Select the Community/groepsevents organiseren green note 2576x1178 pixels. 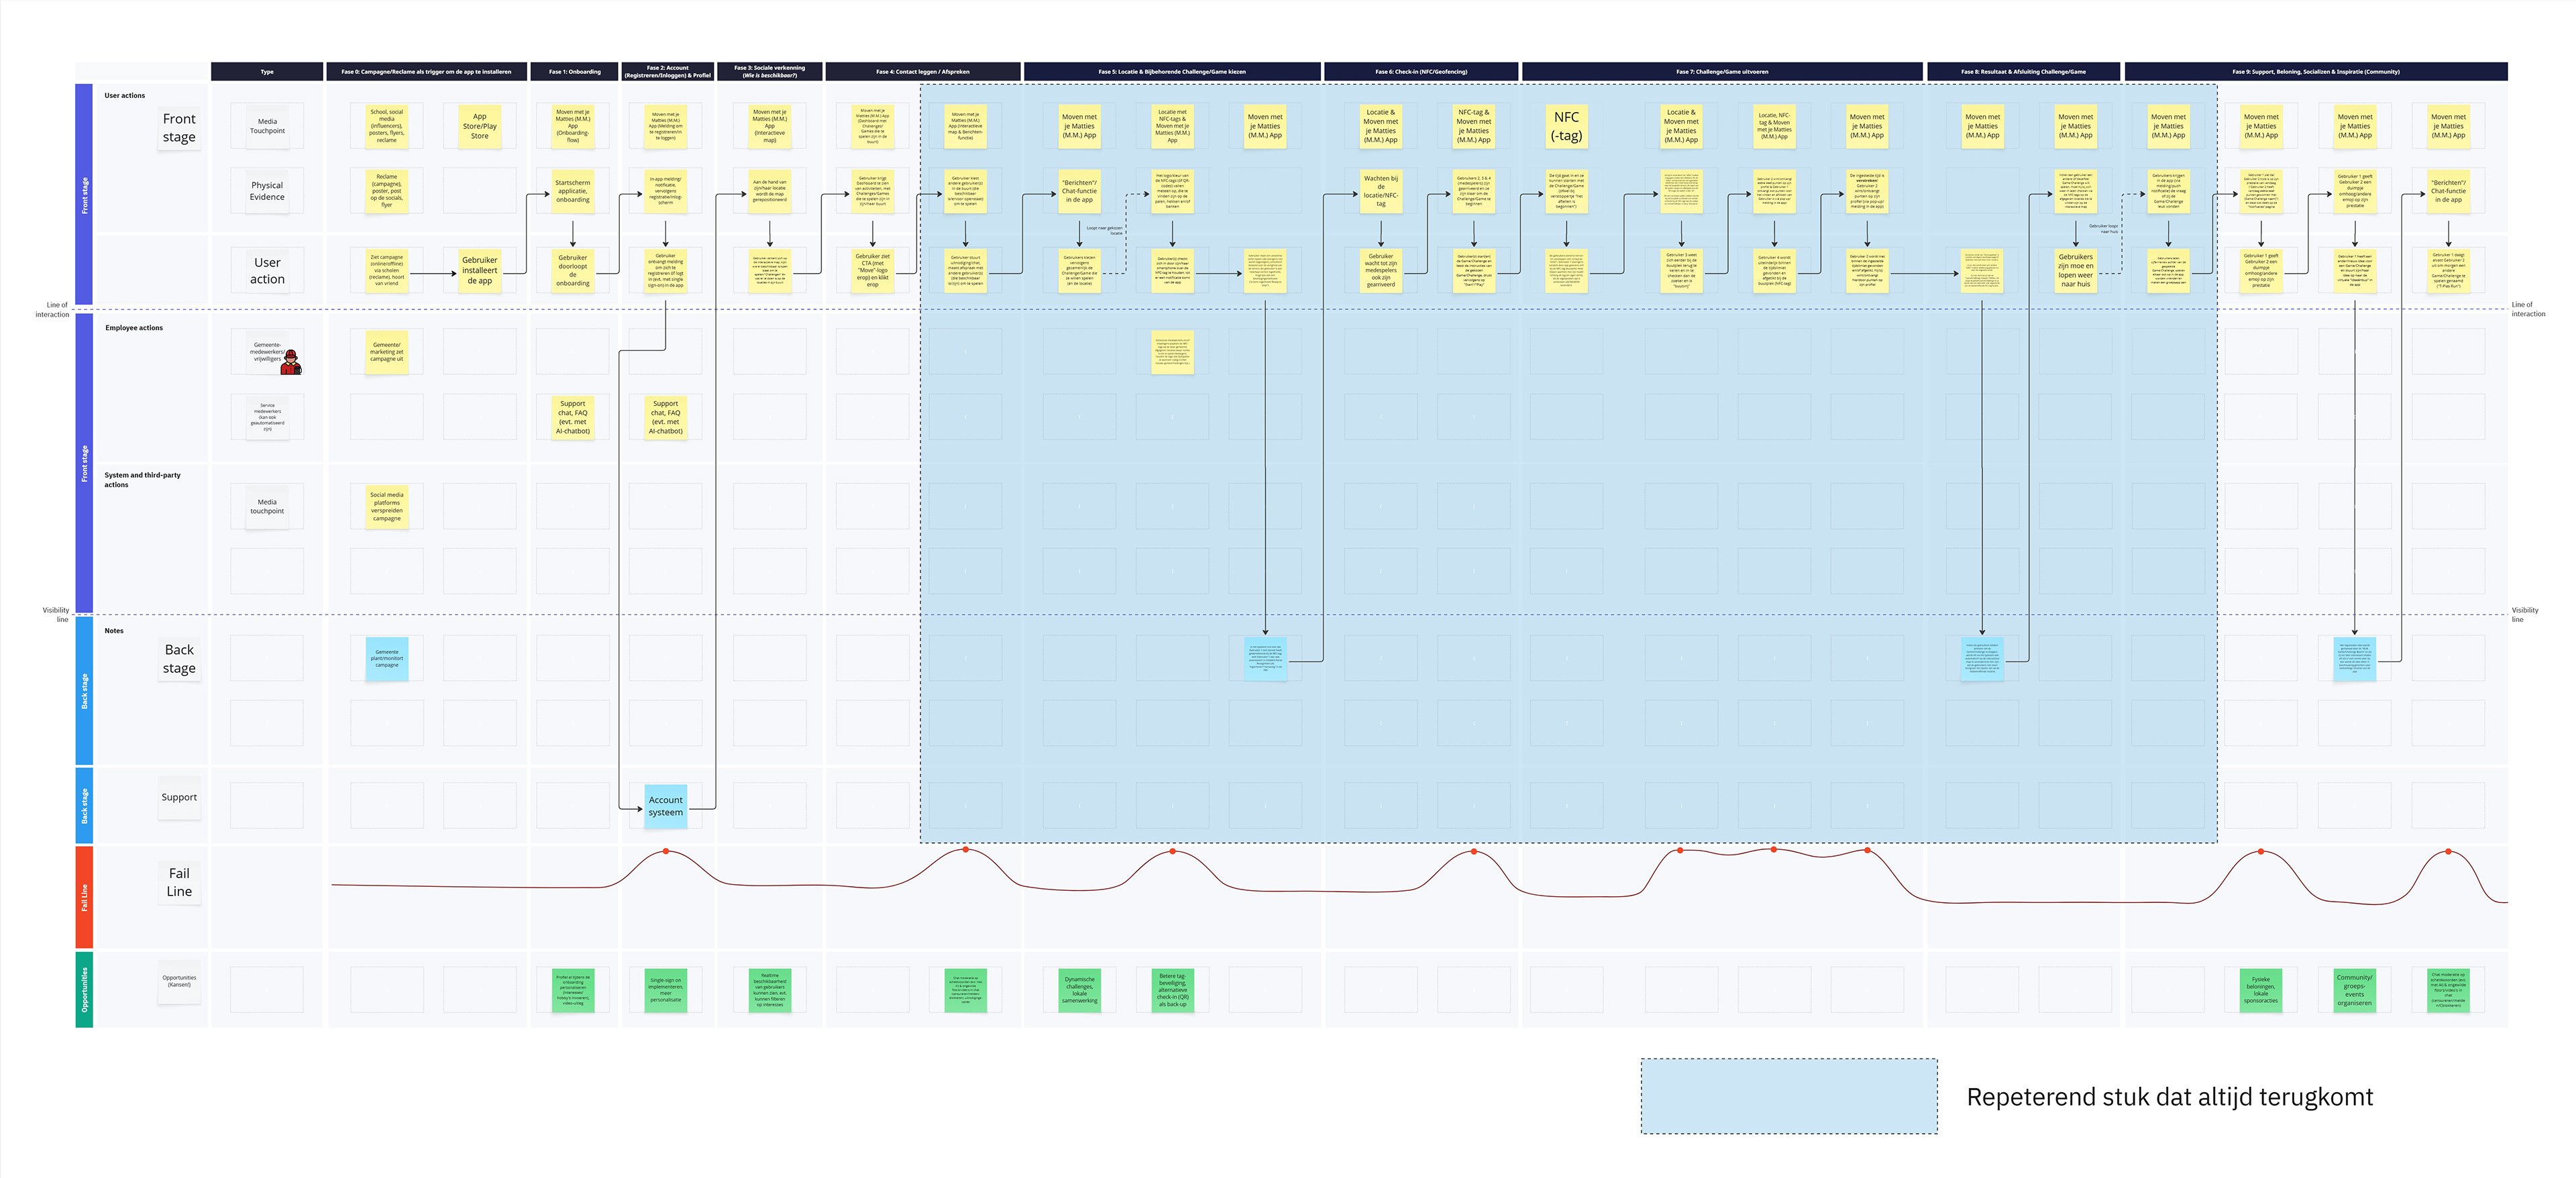coord(2354,990)
